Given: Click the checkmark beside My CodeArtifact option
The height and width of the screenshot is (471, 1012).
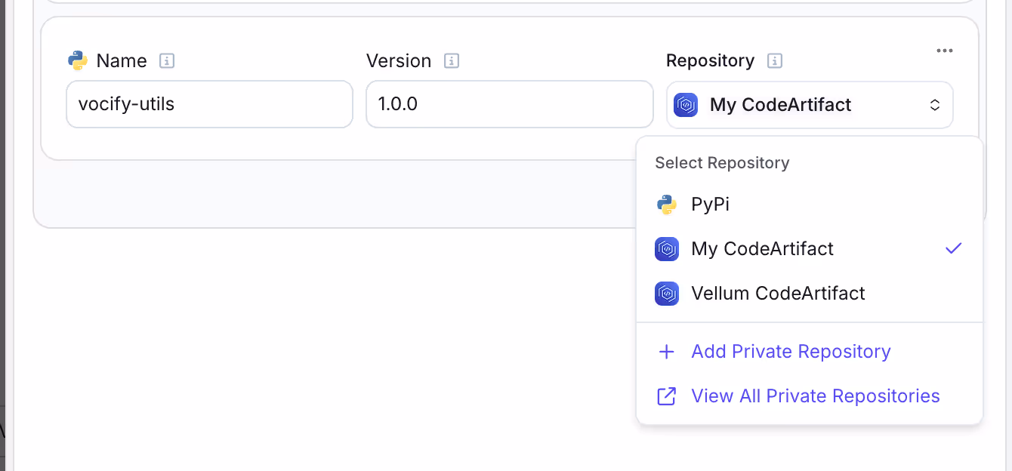Looking at the screenshot, I should point(954,248).
